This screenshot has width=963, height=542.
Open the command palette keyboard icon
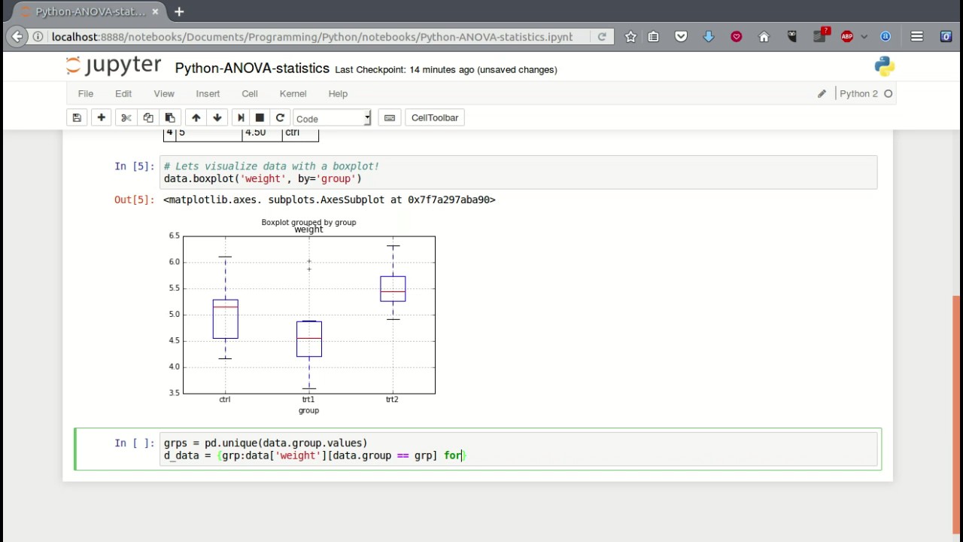tap(390, 117)
